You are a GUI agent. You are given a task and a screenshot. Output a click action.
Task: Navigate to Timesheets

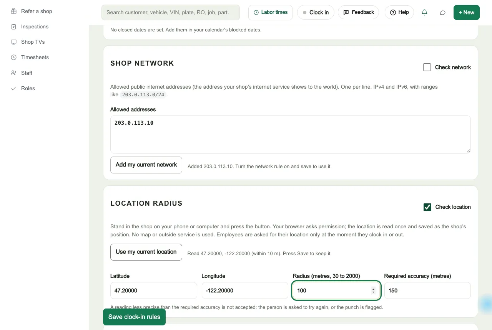click(x=35, y=57)
